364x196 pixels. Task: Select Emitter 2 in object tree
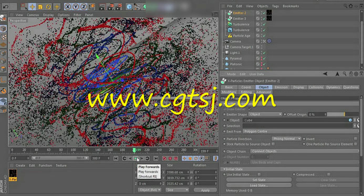coord(240,13)
